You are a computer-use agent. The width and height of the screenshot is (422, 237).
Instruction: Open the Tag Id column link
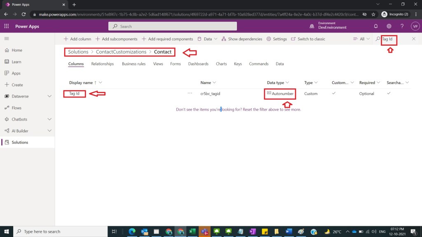pyautogui.click(x=74, y=94)
